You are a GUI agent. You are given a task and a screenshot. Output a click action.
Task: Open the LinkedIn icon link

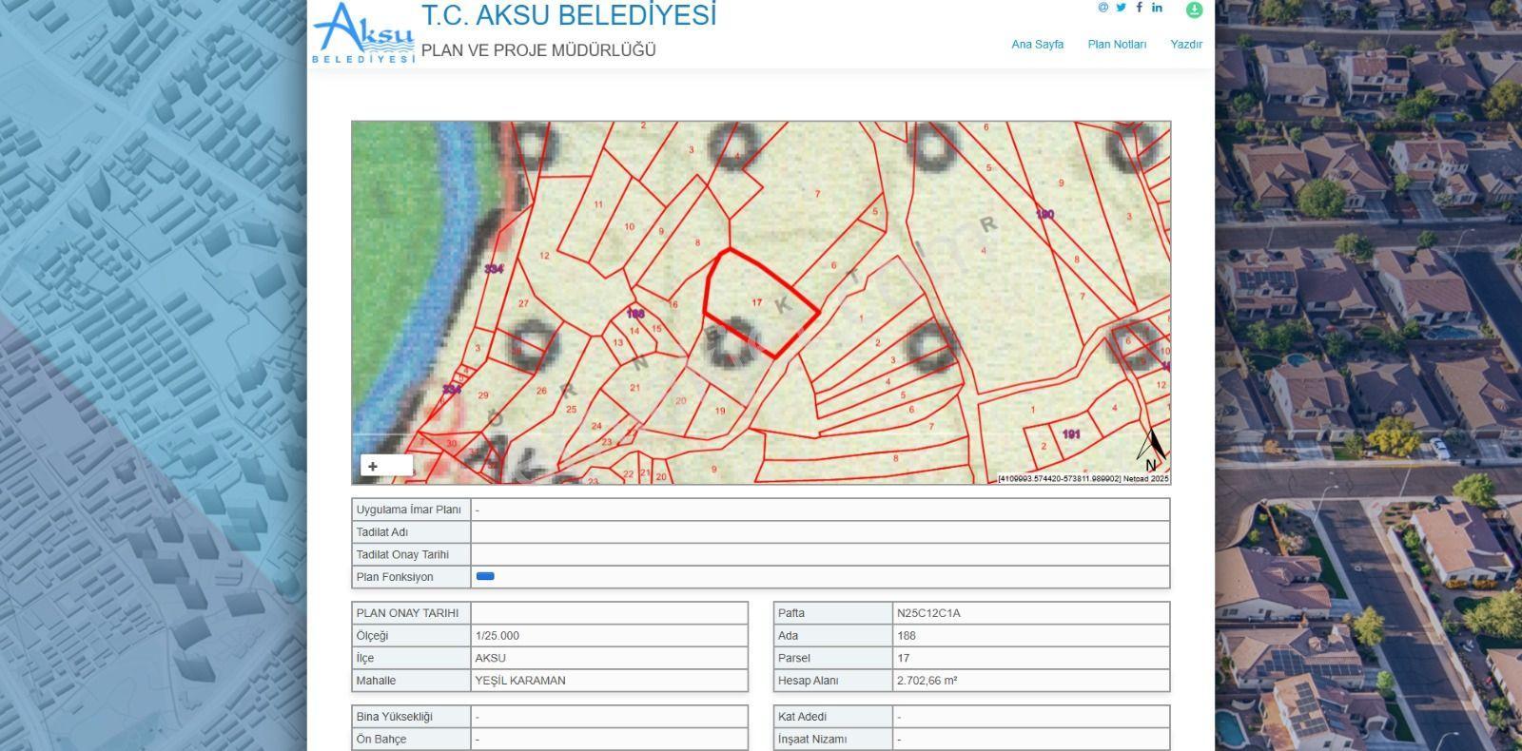click(1157, 8)
